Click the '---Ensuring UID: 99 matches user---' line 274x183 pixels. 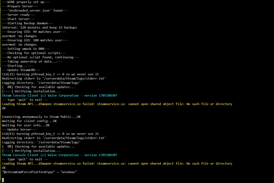(34, 32)
